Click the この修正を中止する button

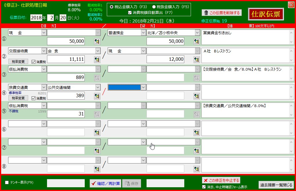click(221, 180)
